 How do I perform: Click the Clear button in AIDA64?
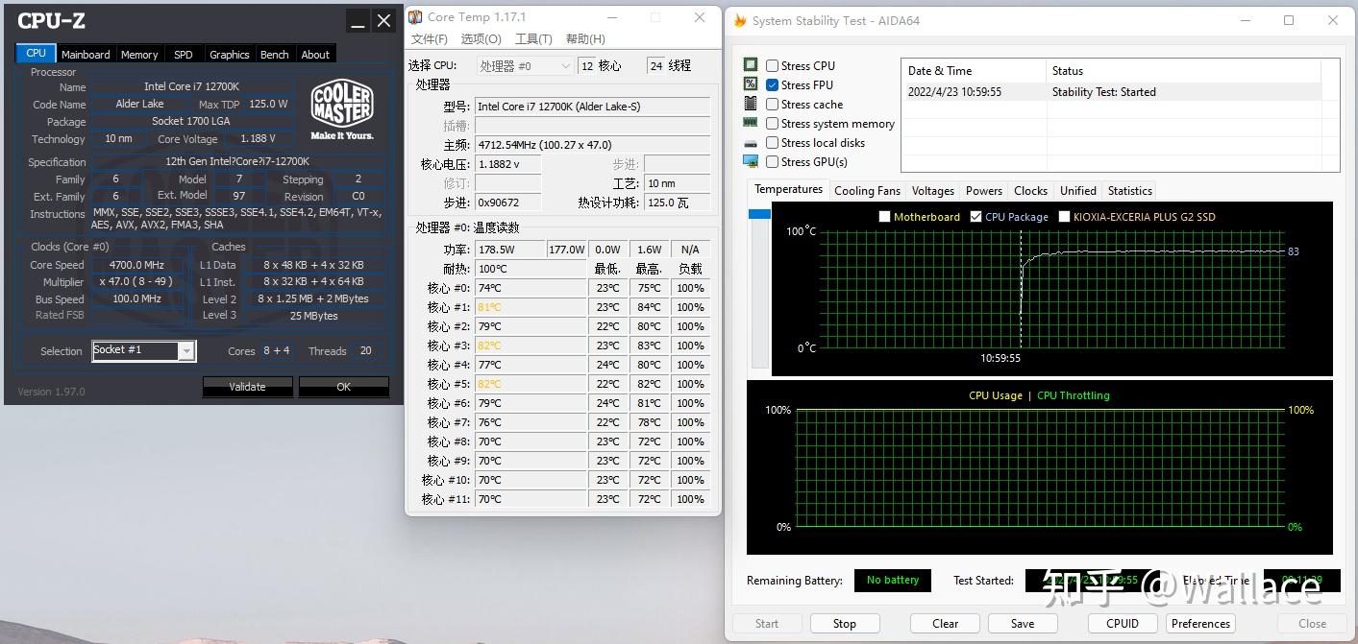pos(946,623)
